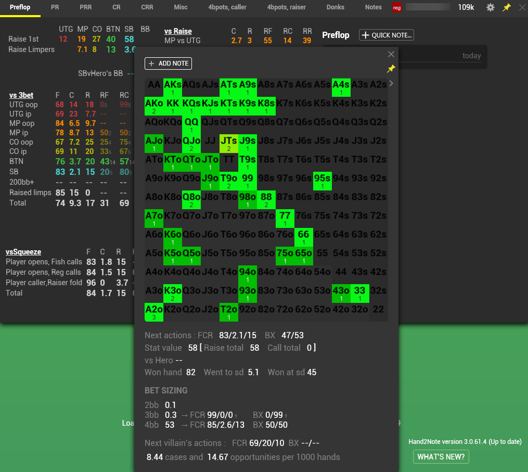528x472 pixels.
Task: Pin the HUD using the yellow pin icon
Action: [x=506, y=7]
